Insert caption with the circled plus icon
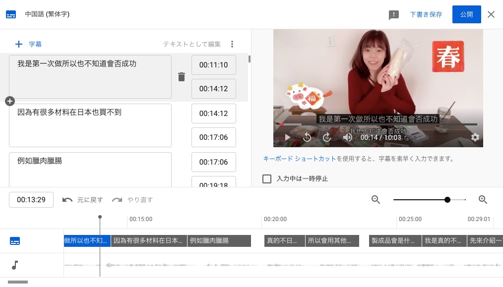 [x=10, y=101]
